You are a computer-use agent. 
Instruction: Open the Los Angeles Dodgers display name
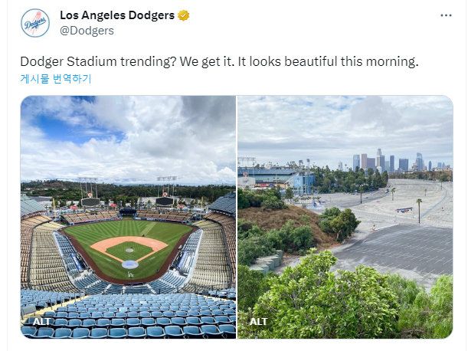(x=116, y=15)
